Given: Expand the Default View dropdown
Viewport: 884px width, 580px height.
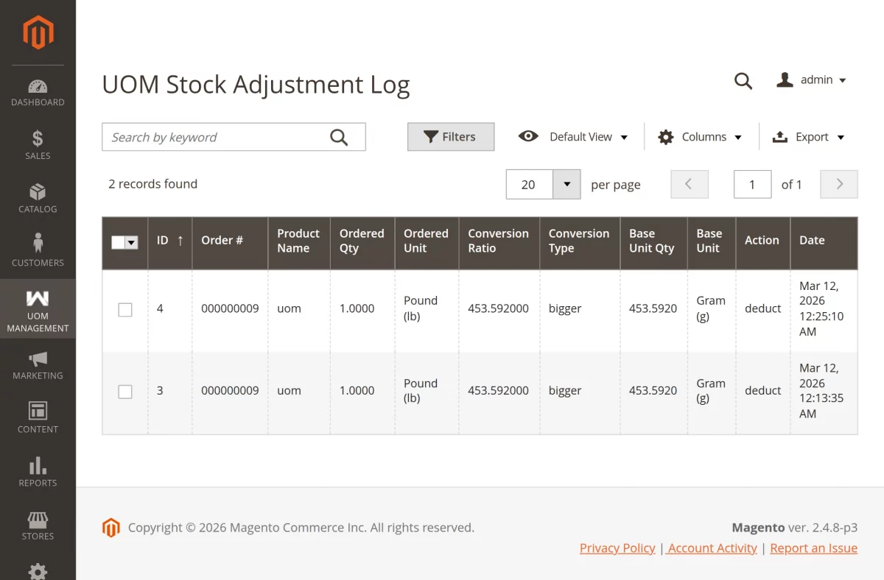Looking at the screenshot, I should click(x=581, y=137).
